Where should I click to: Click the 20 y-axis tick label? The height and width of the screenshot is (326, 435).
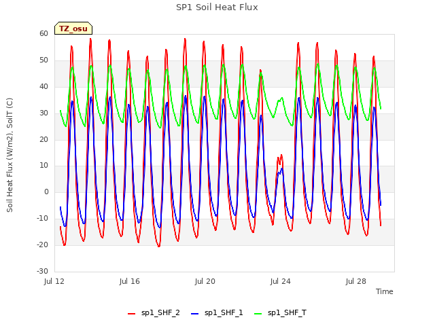[x=43, y=139]
